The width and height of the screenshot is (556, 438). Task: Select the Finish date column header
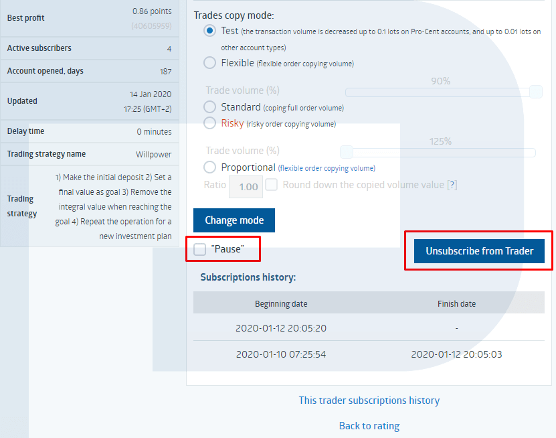click(456, 303)
